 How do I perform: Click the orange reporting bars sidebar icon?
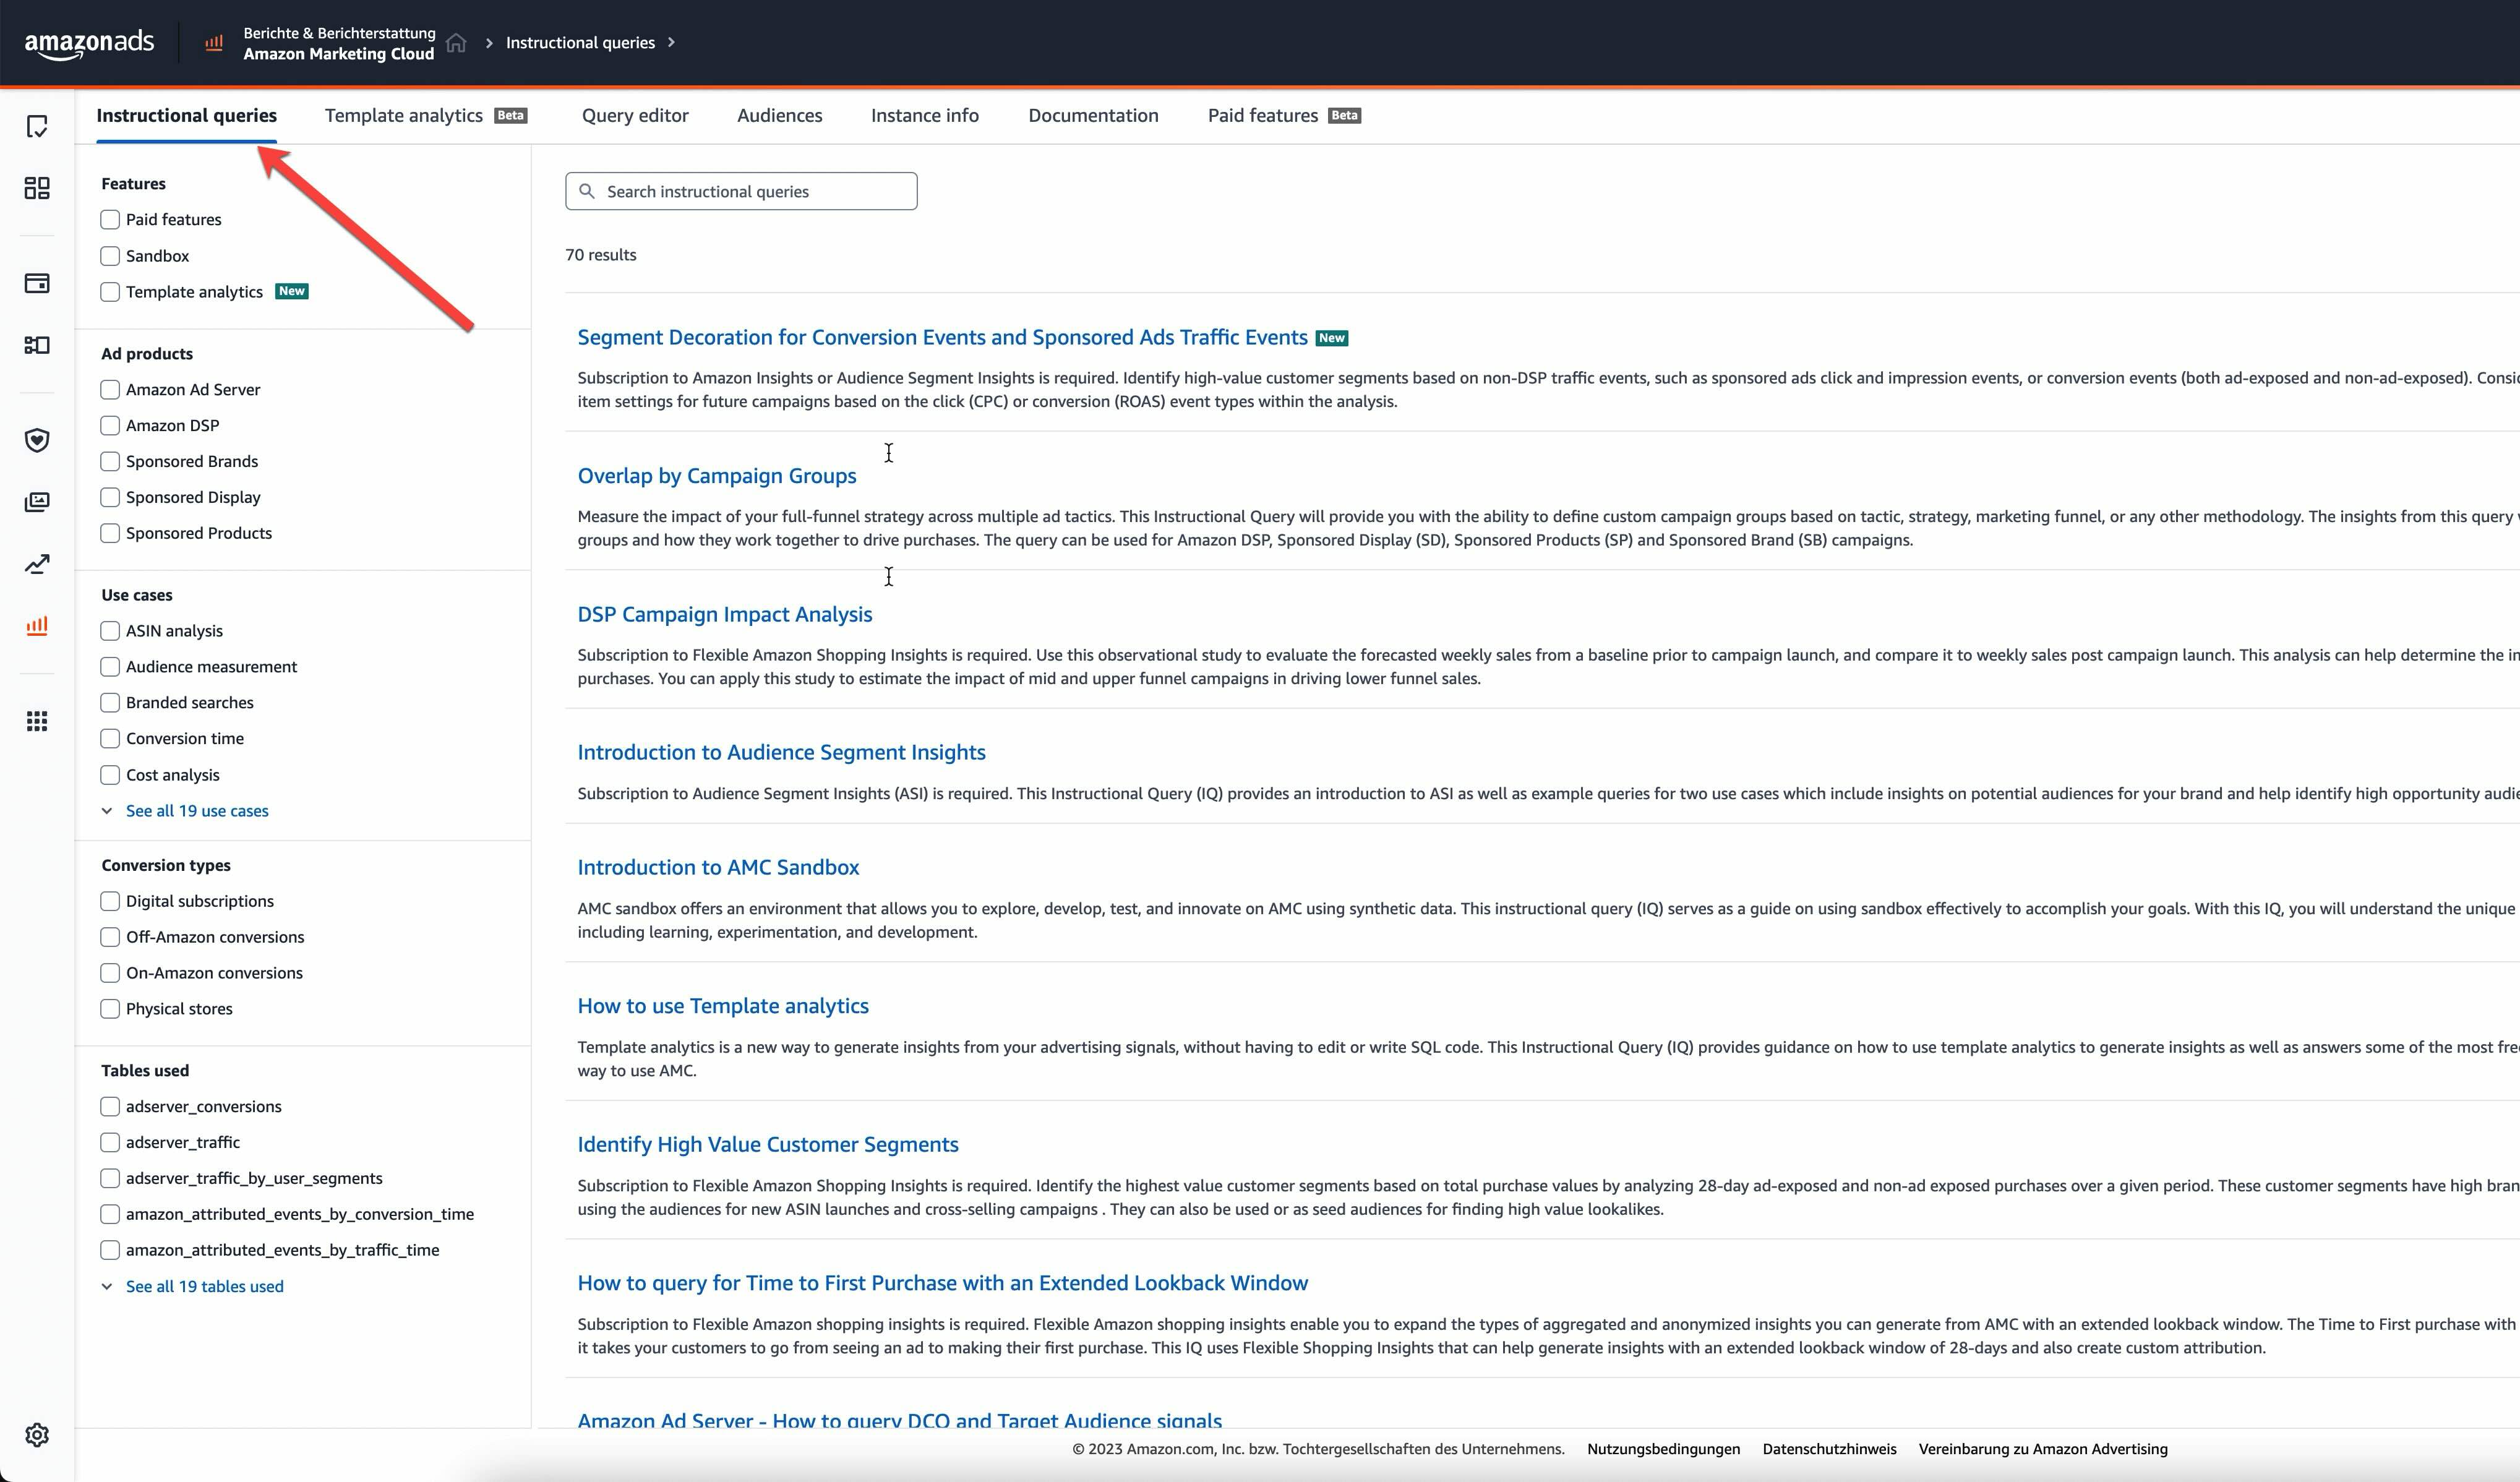tap(37, 626)
